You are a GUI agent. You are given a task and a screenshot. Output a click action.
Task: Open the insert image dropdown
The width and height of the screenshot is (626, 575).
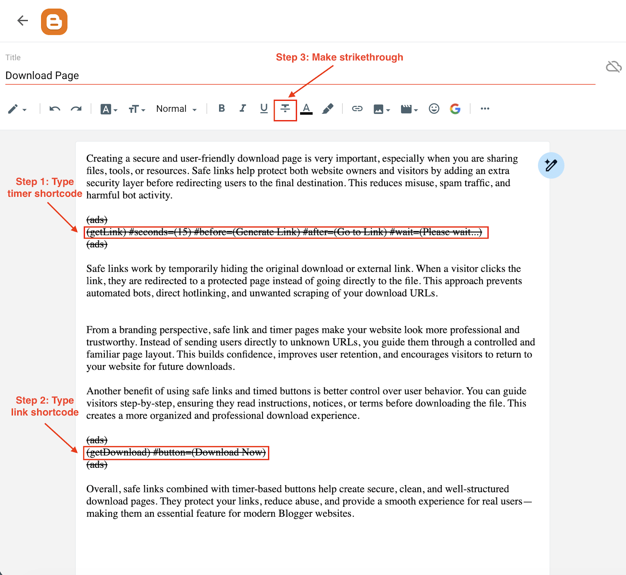point(382,109)
